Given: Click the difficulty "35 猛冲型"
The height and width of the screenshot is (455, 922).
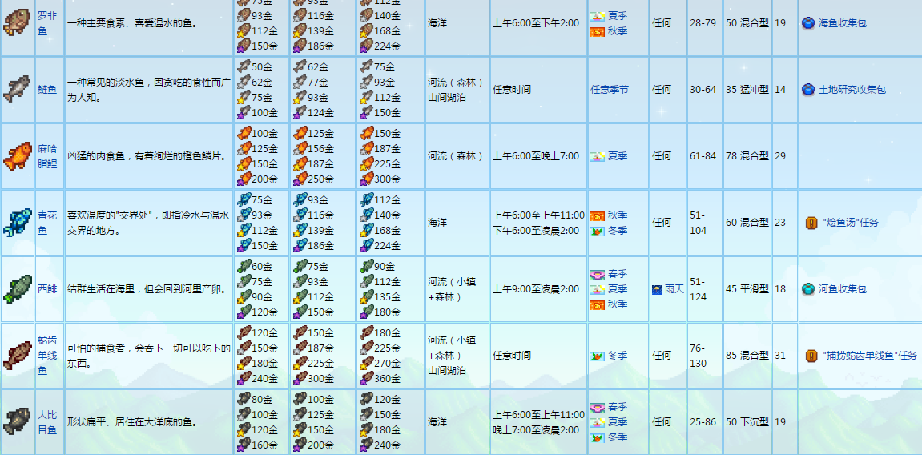Looking at the screenshot, I should pyautogui.click(x=747, y=90).
